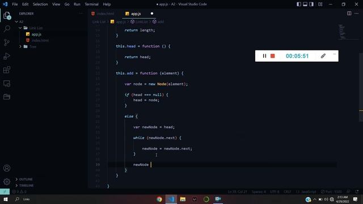Pause the screen recording

[x=264, y=56]
